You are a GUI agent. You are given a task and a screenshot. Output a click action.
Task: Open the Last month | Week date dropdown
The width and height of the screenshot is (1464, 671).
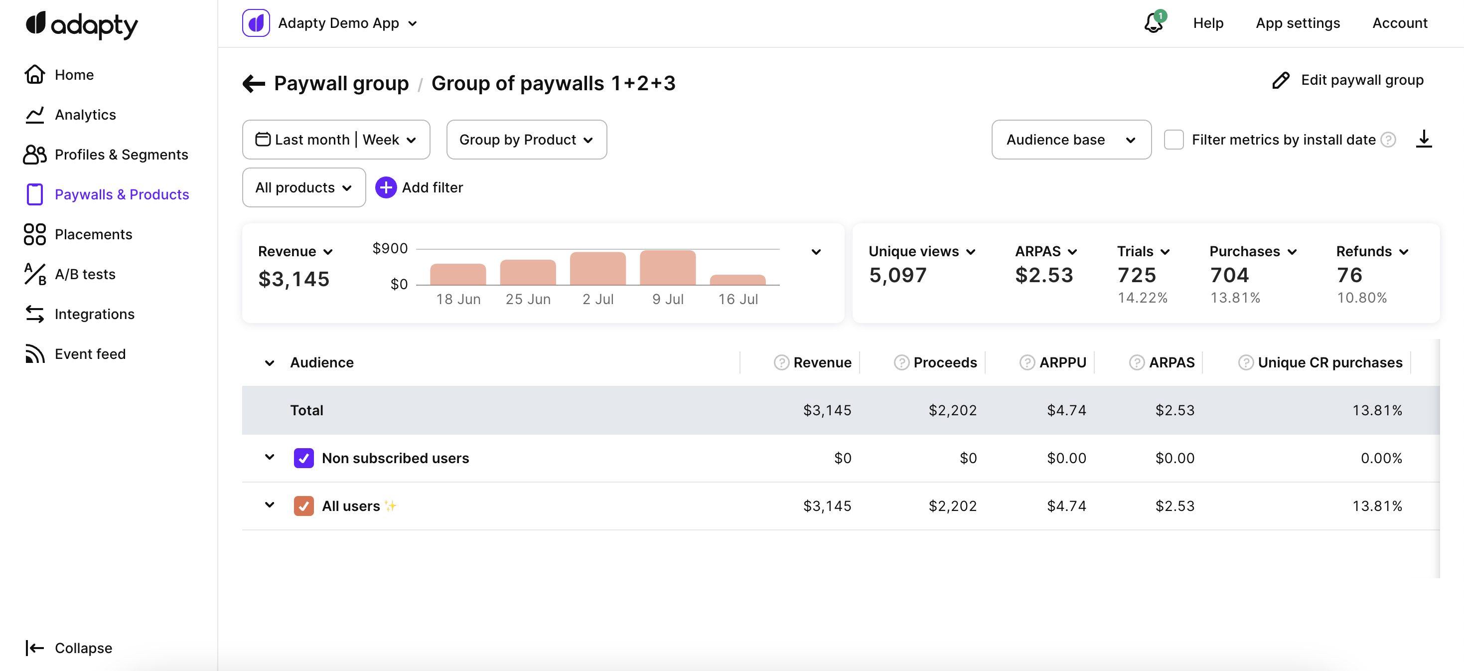(335, 140)
